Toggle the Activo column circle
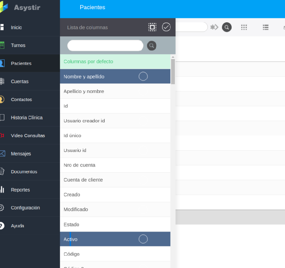Image resolution: width=285 pixels, height=268 pixels. pos(143,239)
